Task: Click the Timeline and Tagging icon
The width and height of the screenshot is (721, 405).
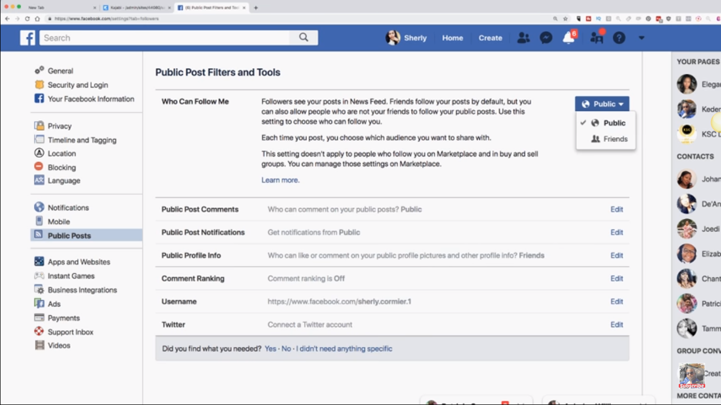Action: (39, 140)
